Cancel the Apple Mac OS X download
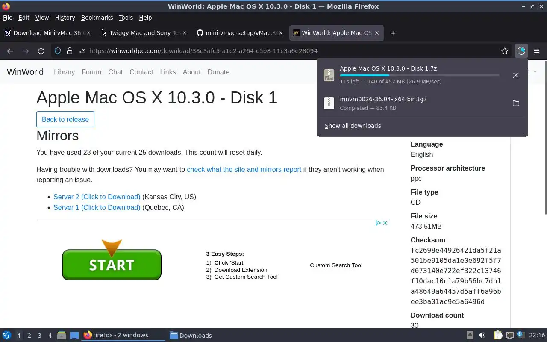Image resolution: width=547 pixels, height=342 pixels. 516,75
